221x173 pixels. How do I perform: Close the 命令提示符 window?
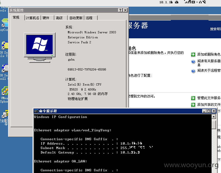(x=214, y=111)
